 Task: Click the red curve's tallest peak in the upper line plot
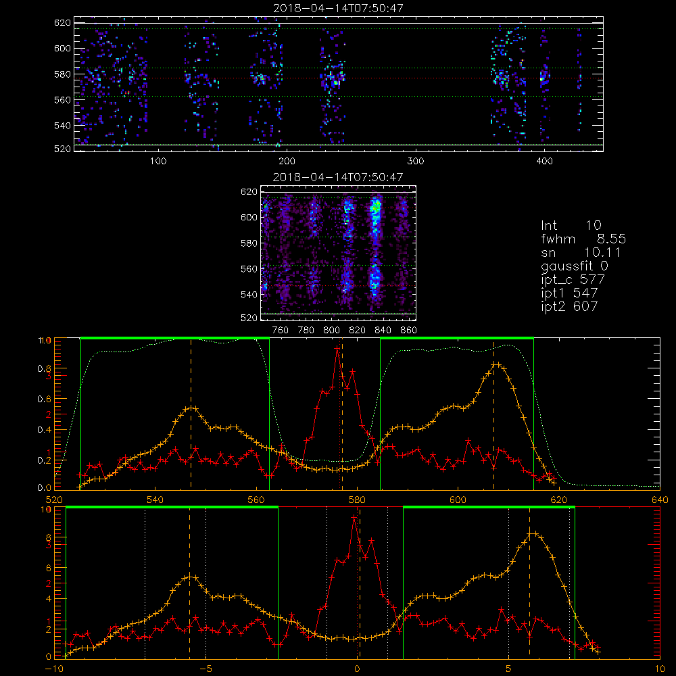[337, 348]
